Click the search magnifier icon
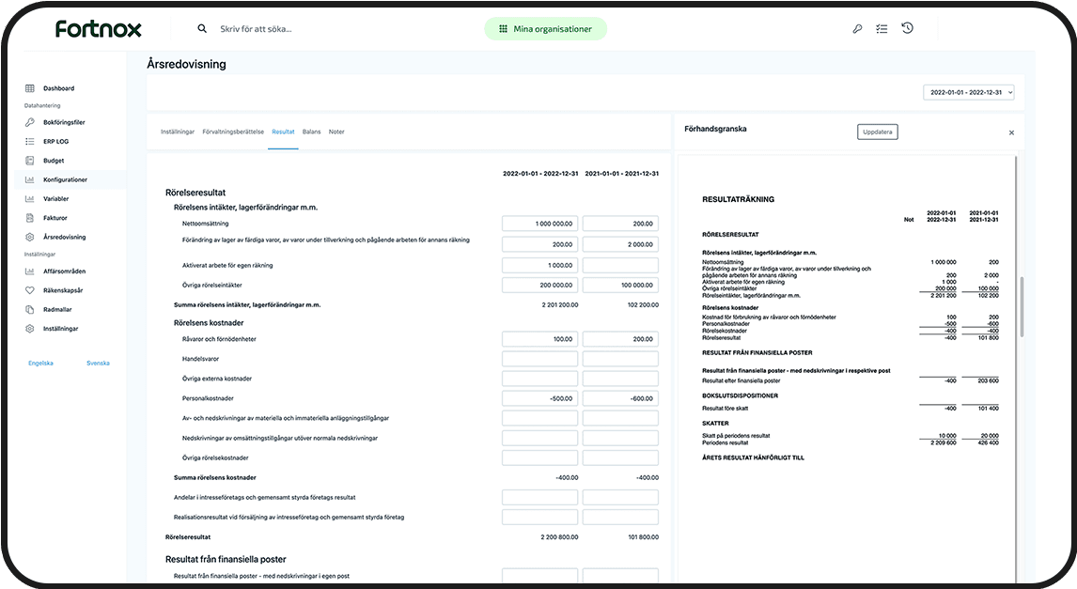The height and width of the screenshot is (589, 1077). (202, 29)
